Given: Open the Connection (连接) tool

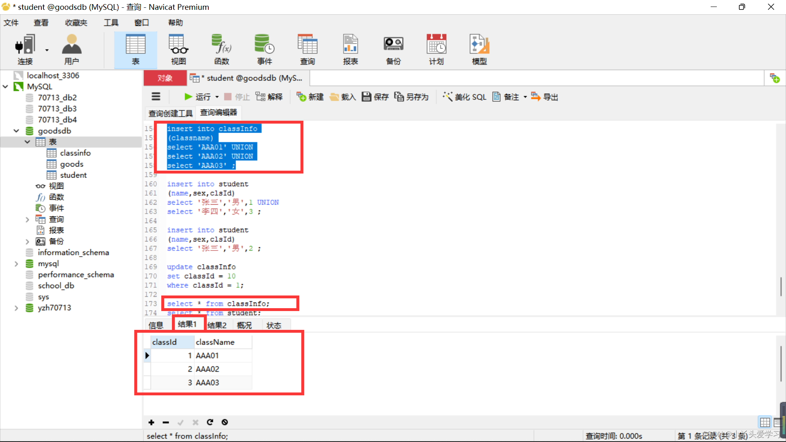Looking at the screenshot, I should (25, 50).
